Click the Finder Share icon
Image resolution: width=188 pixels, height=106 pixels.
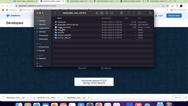129,13
